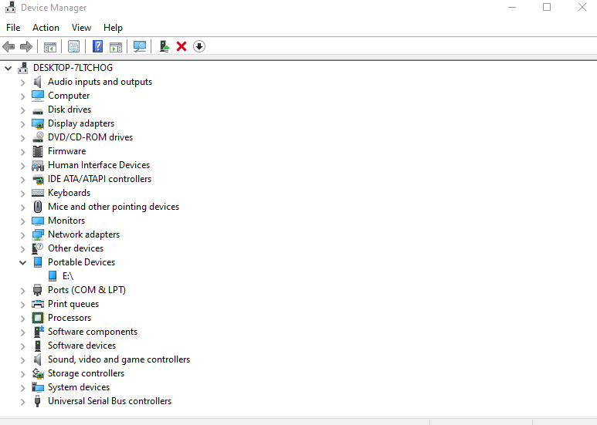Screen dimensions: 597x425
Task: Click the Universal Serial Bus controllers icon
Action: click(37, 401)
